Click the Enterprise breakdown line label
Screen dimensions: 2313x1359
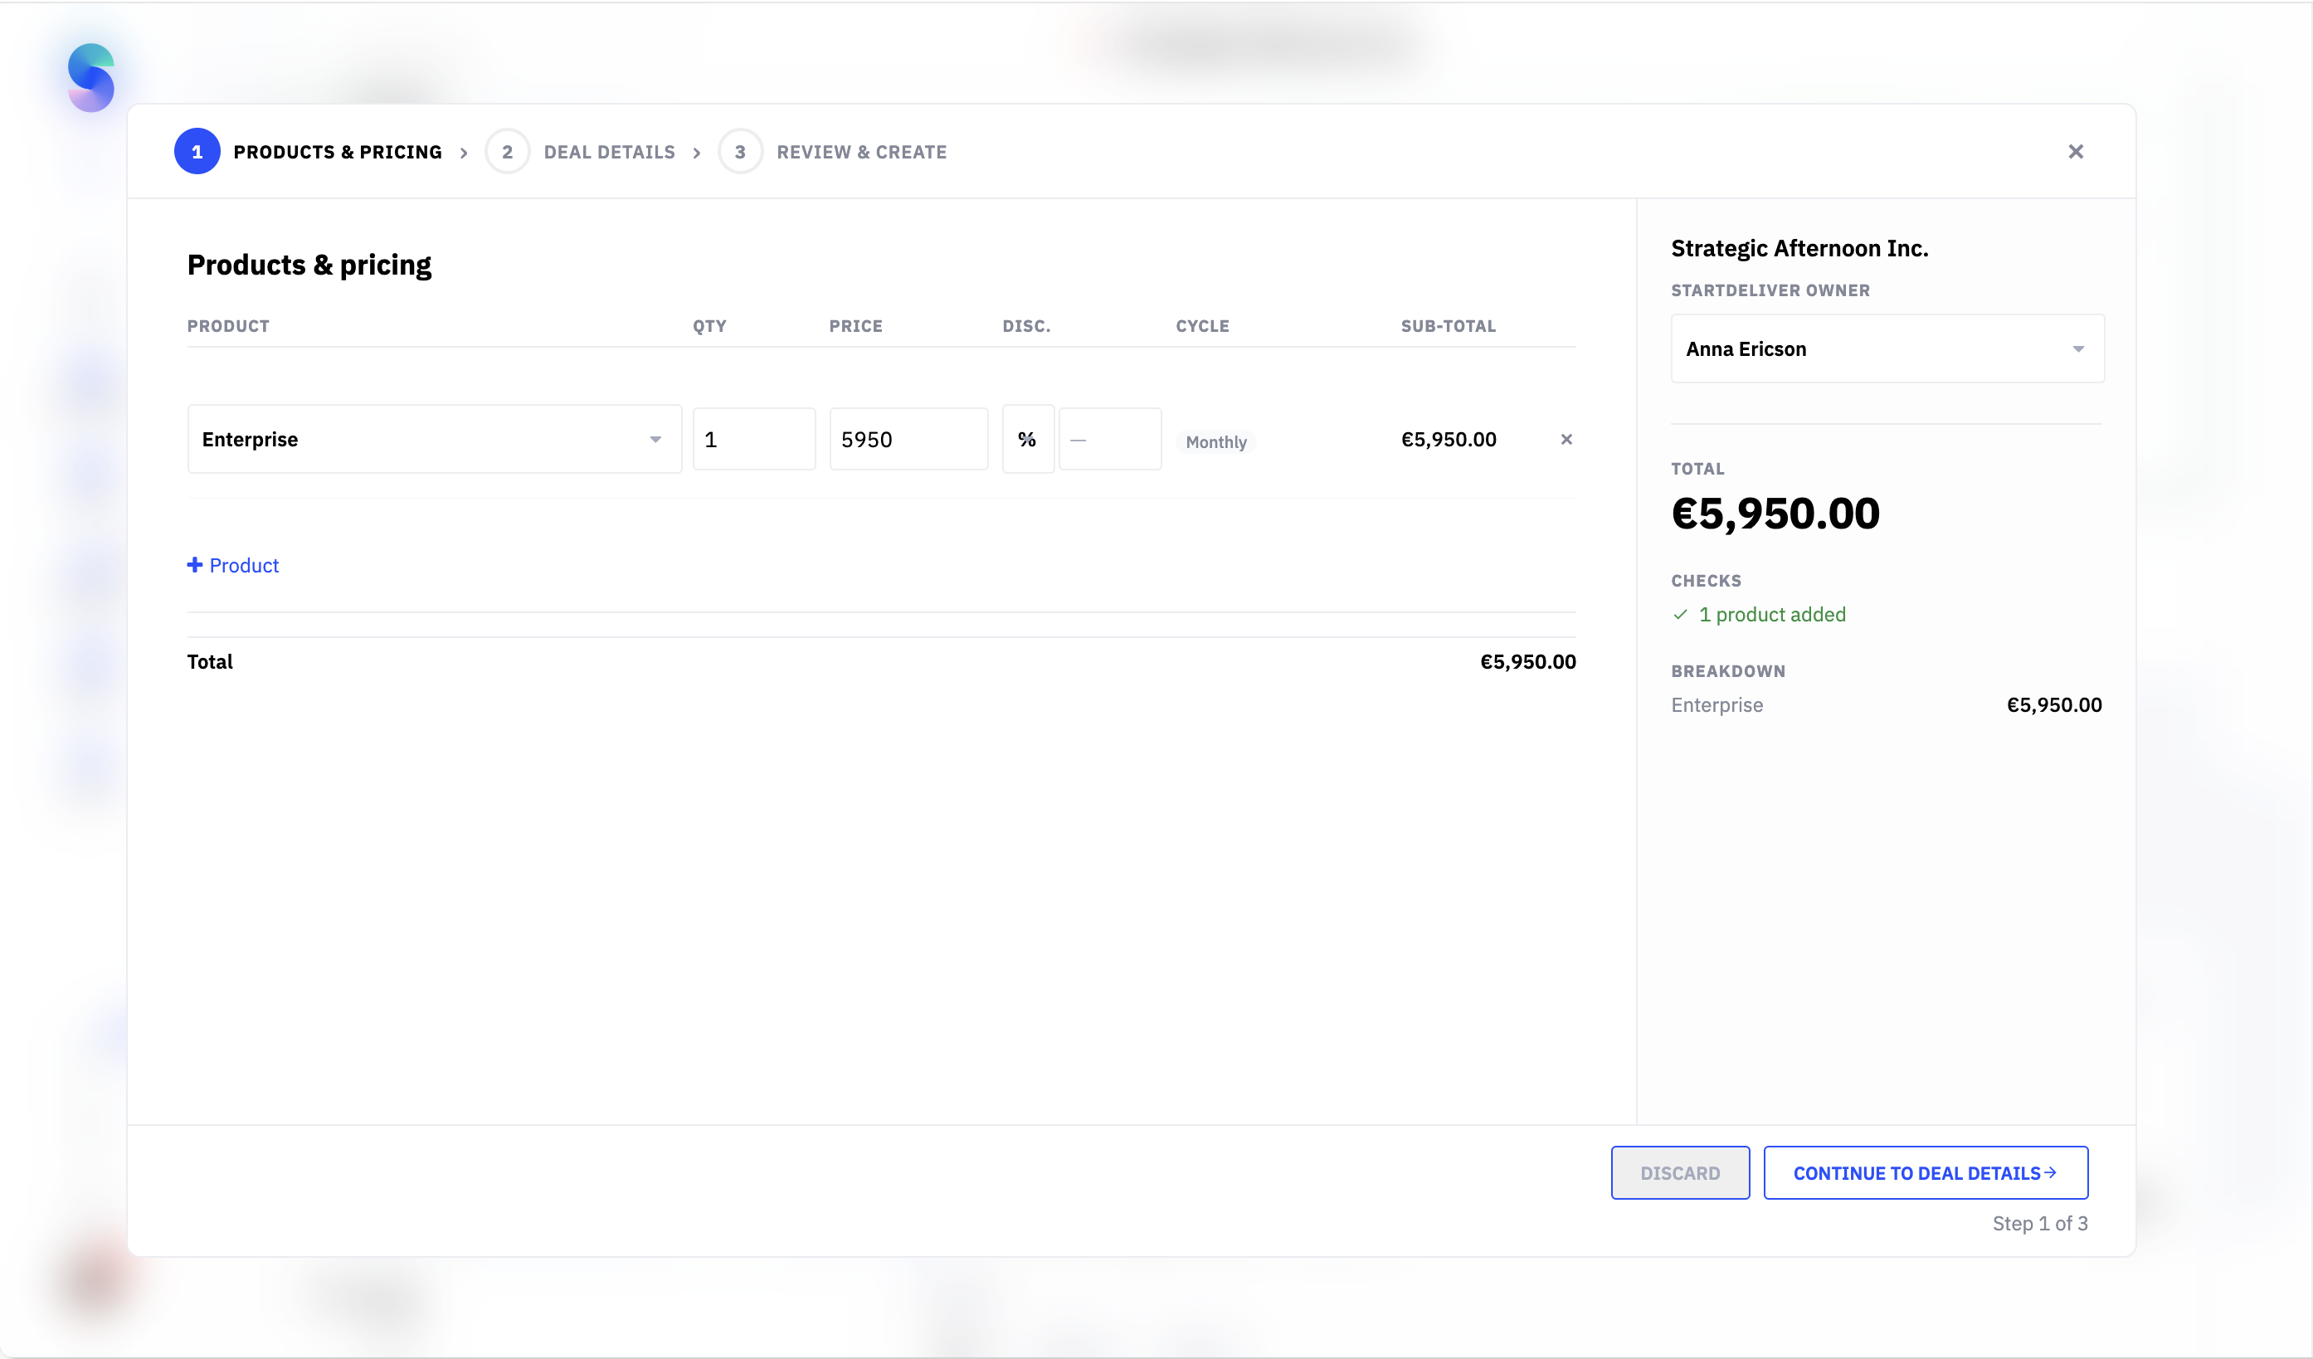point(1716,704)
